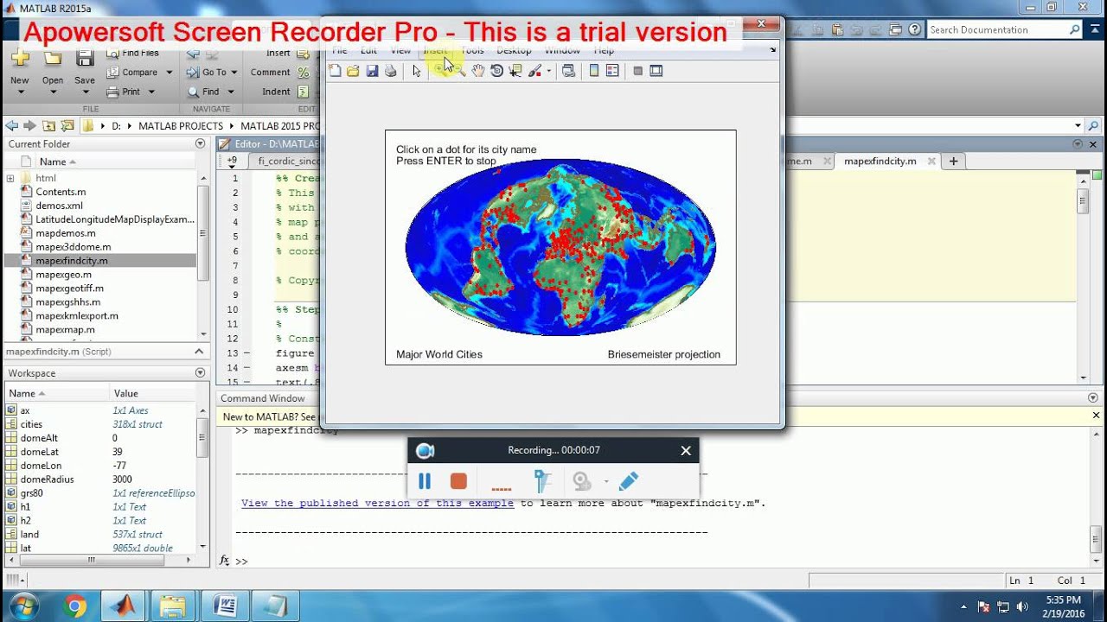
Task: Open the figure View menu
Action: pos(400,51)
